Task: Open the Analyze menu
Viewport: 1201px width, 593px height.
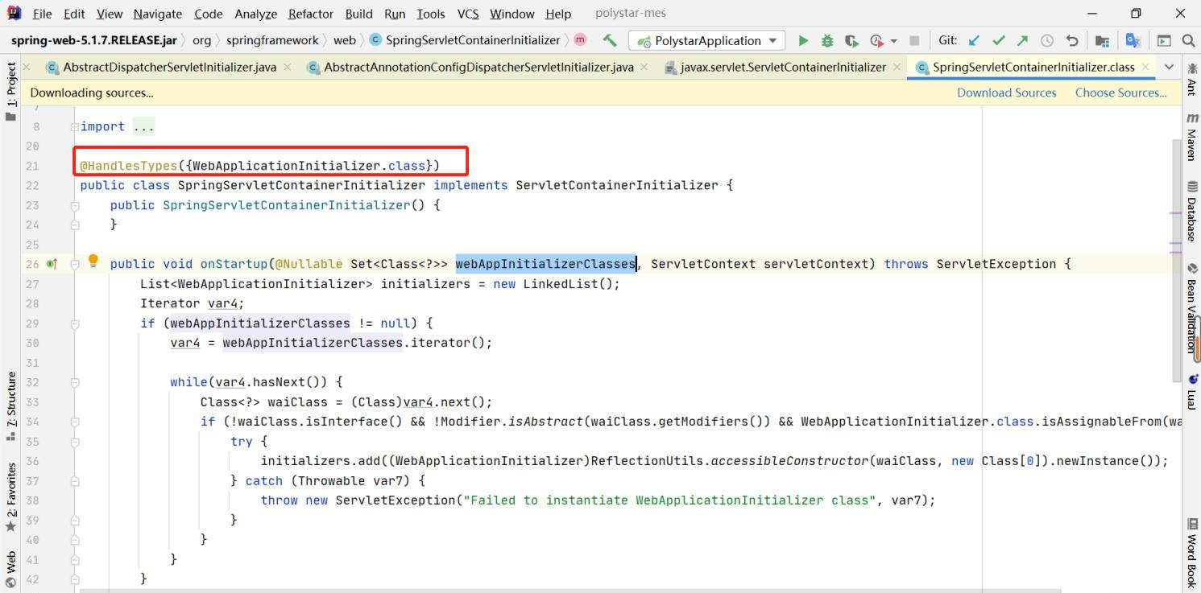Action: point(255,14)
